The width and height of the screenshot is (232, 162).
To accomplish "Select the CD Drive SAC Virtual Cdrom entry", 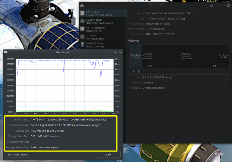I will tap(103, 37).
